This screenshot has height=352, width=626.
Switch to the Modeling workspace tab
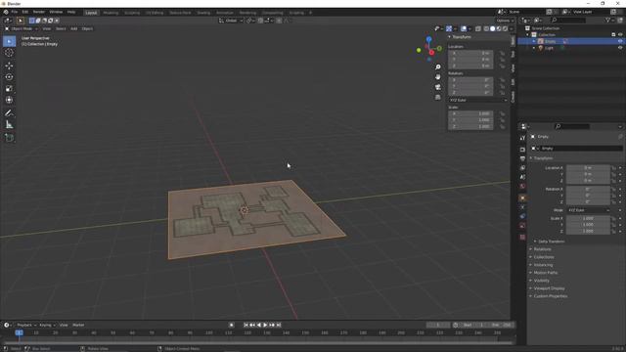coord(111,13)
